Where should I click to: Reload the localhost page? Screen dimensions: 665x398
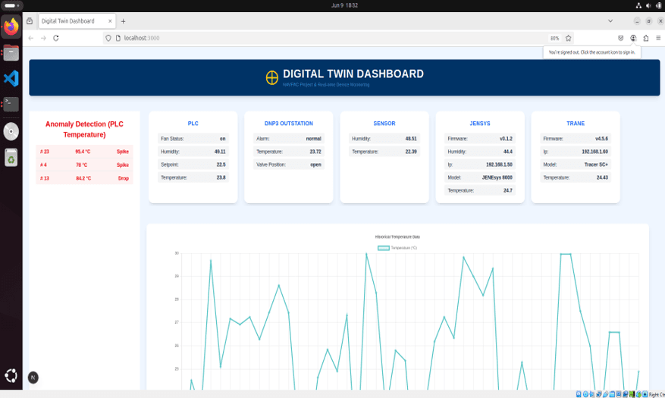(56, 38)
